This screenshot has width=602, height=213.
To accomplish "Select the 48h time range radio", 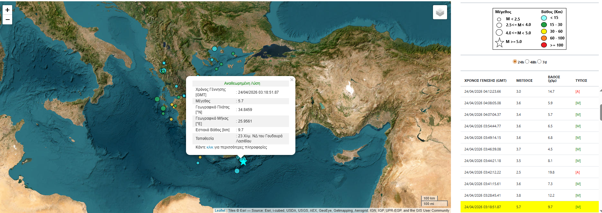I will 527,62.
